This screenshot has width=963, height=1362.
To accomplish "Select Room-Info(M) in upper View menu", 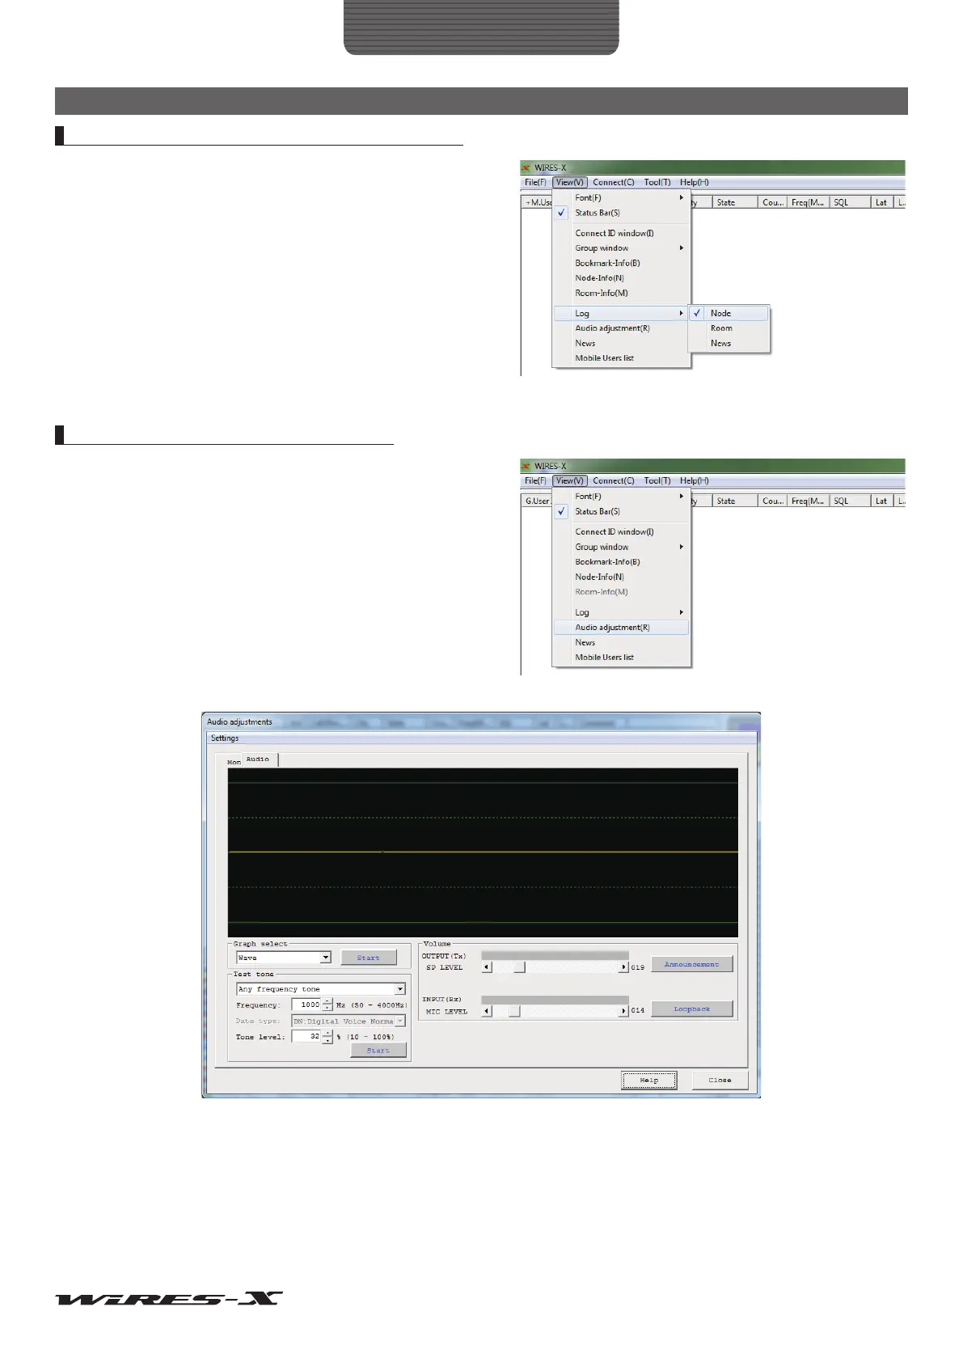I will [621, 293].
